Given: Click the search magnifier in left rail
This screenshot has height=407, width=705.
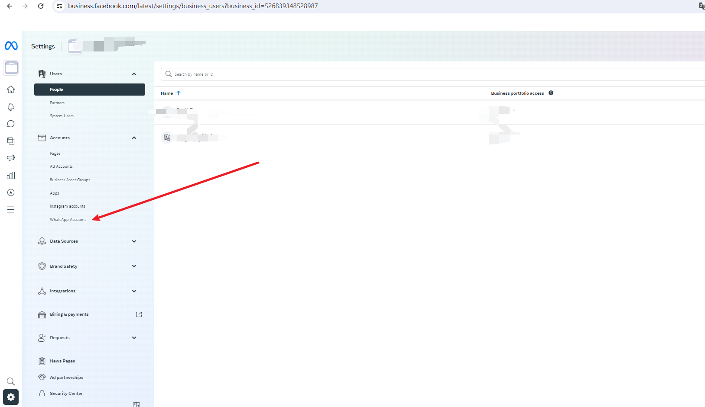Looking at the screenshot, I should (11, 381).
